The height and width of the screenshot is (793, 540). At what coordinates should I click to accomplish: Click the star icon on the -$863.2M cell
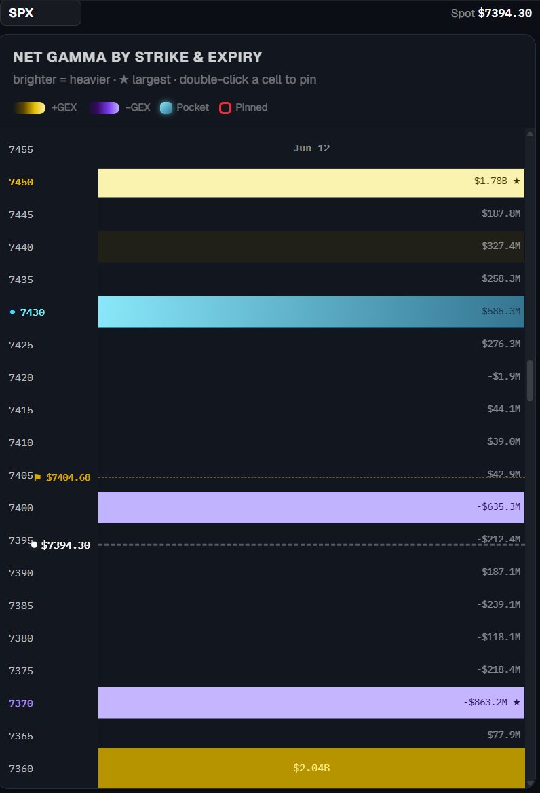pos(516,702)
